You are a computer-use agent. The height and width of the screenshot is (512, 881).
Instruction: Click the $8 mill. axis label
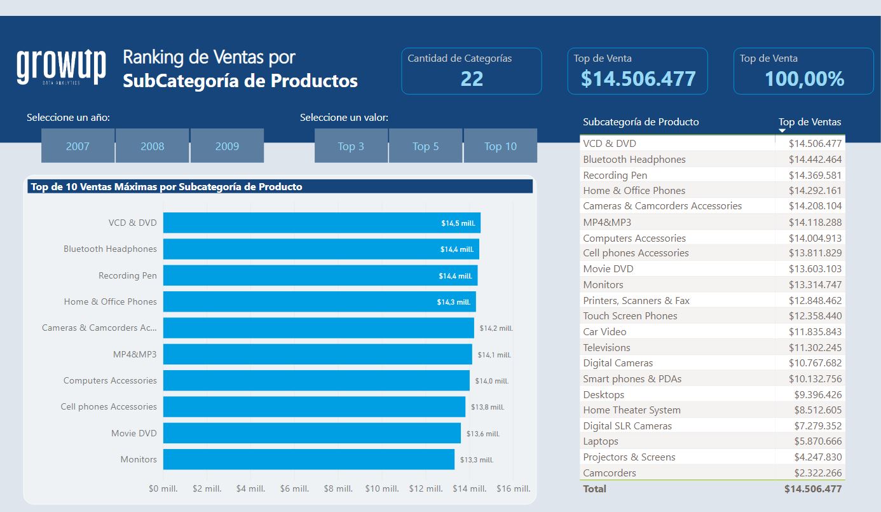pyautogui.click(x=339, y=488)
